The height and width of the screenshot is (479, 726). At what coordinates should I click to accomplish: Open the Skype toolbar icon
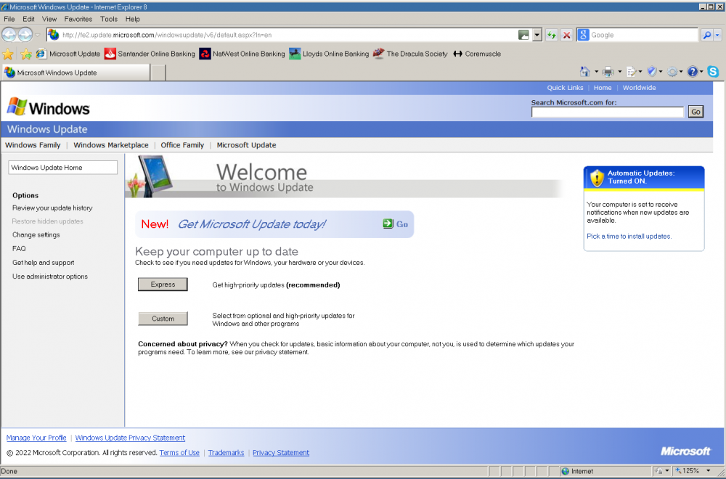(713, 72)
